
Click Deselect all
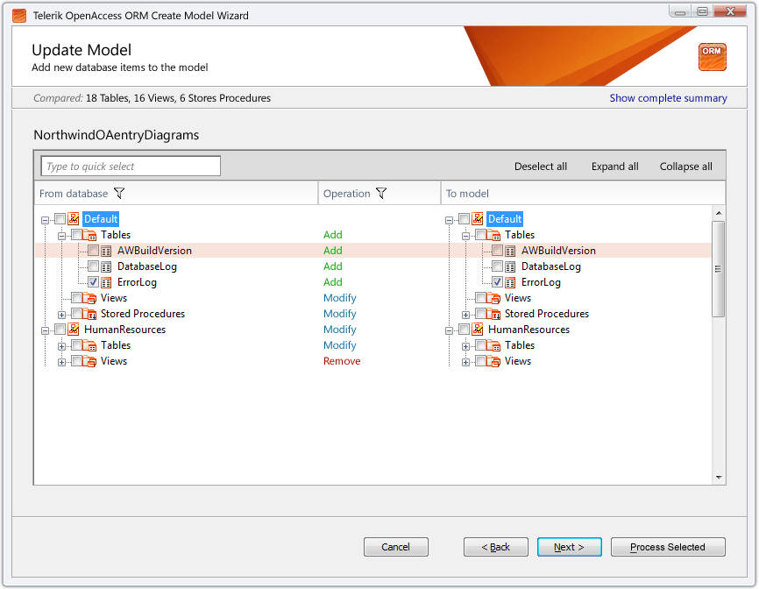541,167
